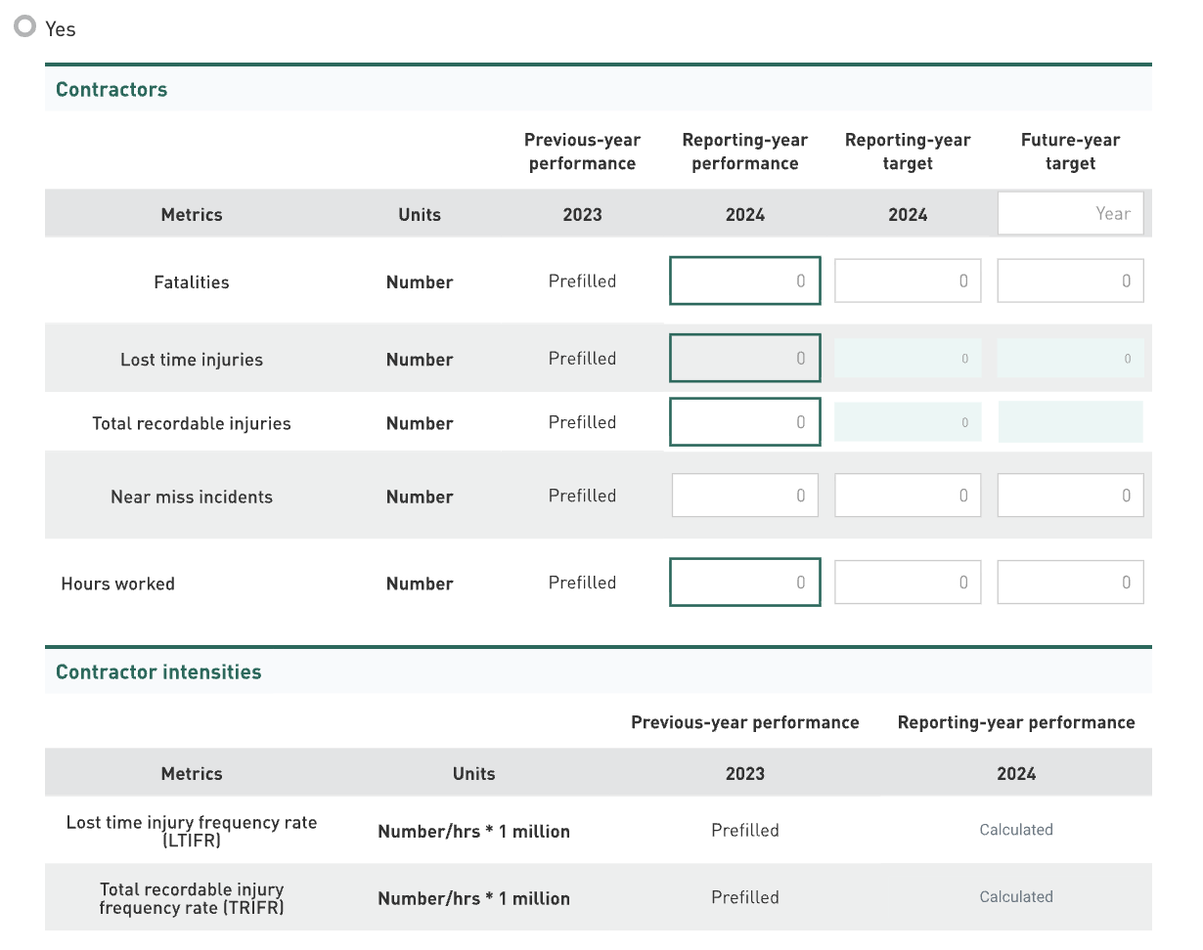
Task: Click the LTIFR Calculated 2024 value
Action: point(1015,830)
